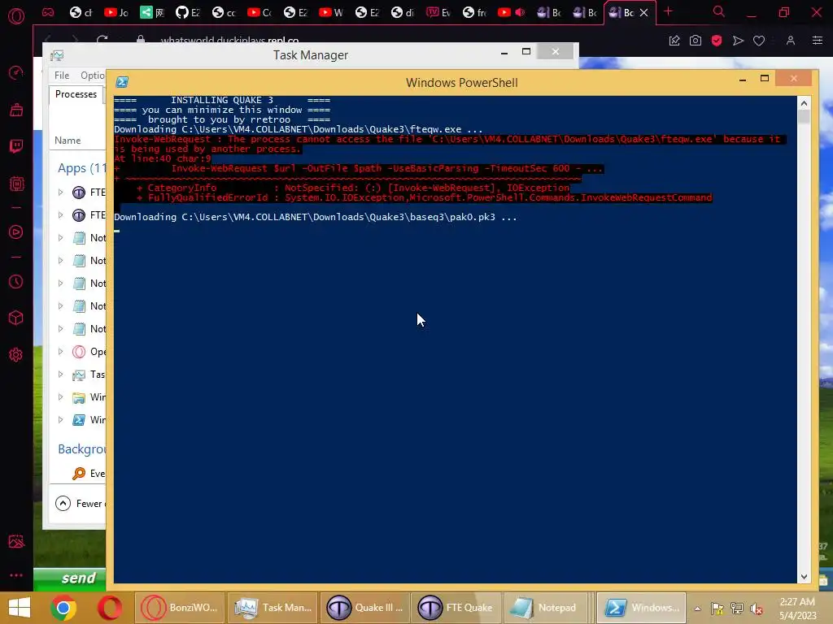Expand the second FTE process row
The image size is (833, 624).
coord(60,214)
